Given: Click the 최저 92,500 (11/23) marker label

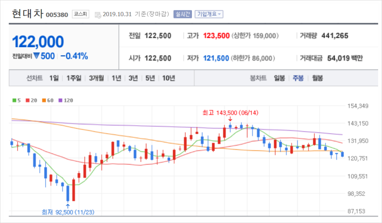Looking at the screenshot, I should click(x=68, y=213).
